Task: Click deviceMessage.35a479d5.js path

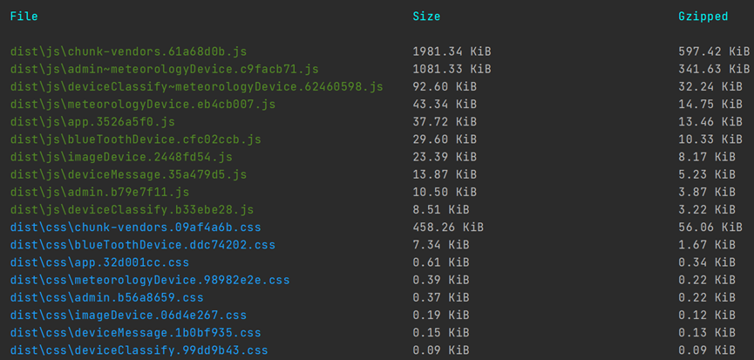Action: [128, 175]
